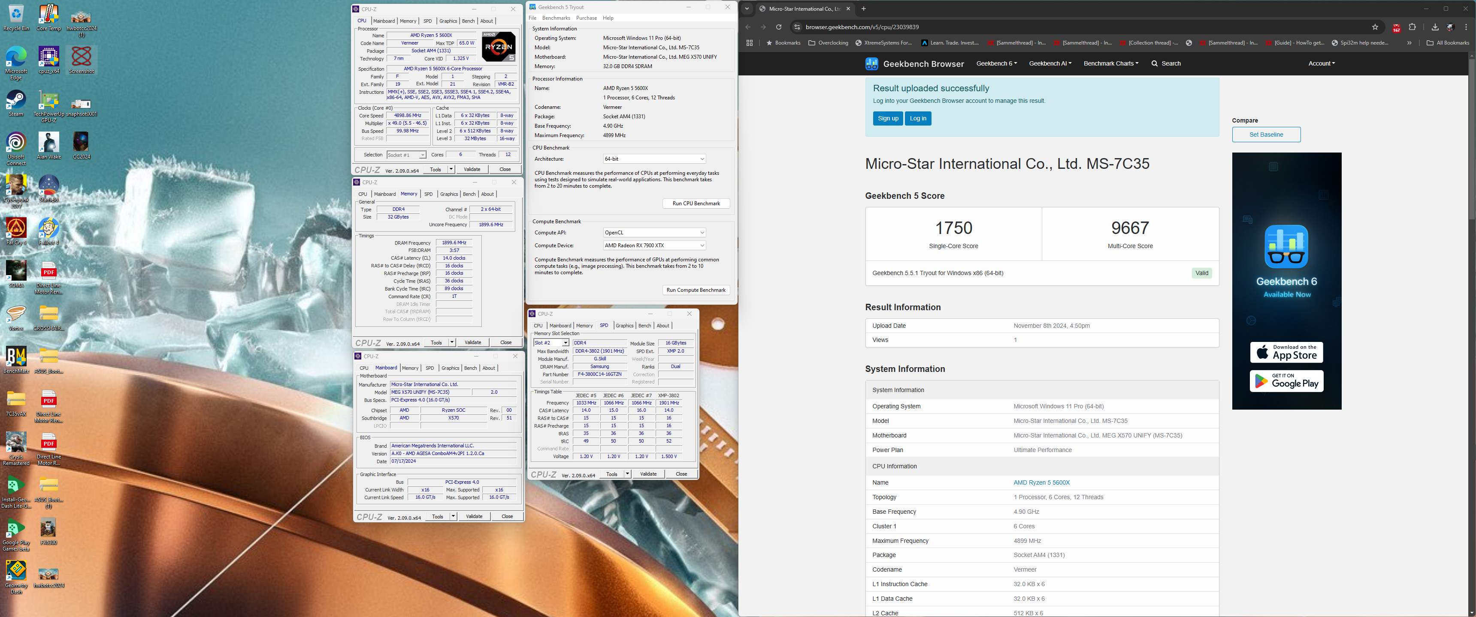The height and width of the screenshot is (617, 1476).
Task: Click the Download on the App Store badge
Action: tap(1287, 353)
